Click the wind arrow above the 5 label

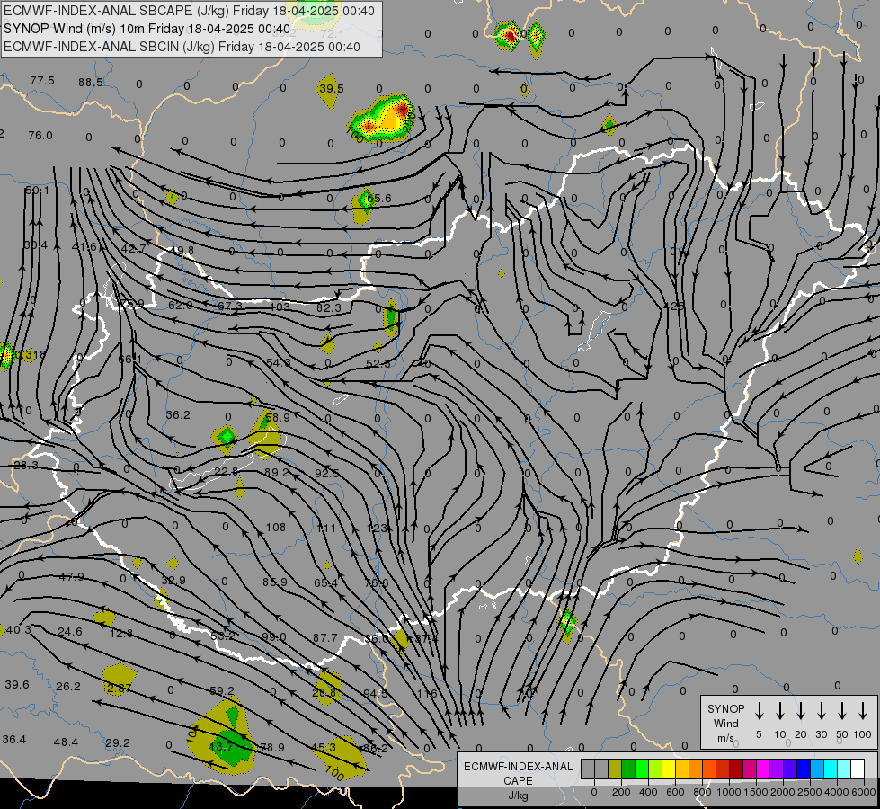click(x=759, y=711)
